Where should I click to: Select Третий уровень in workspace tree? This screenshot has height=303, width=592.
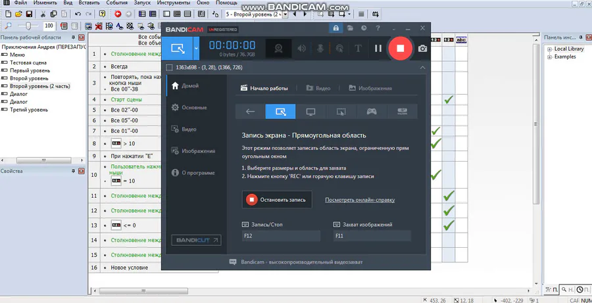[x=29, y=110]
